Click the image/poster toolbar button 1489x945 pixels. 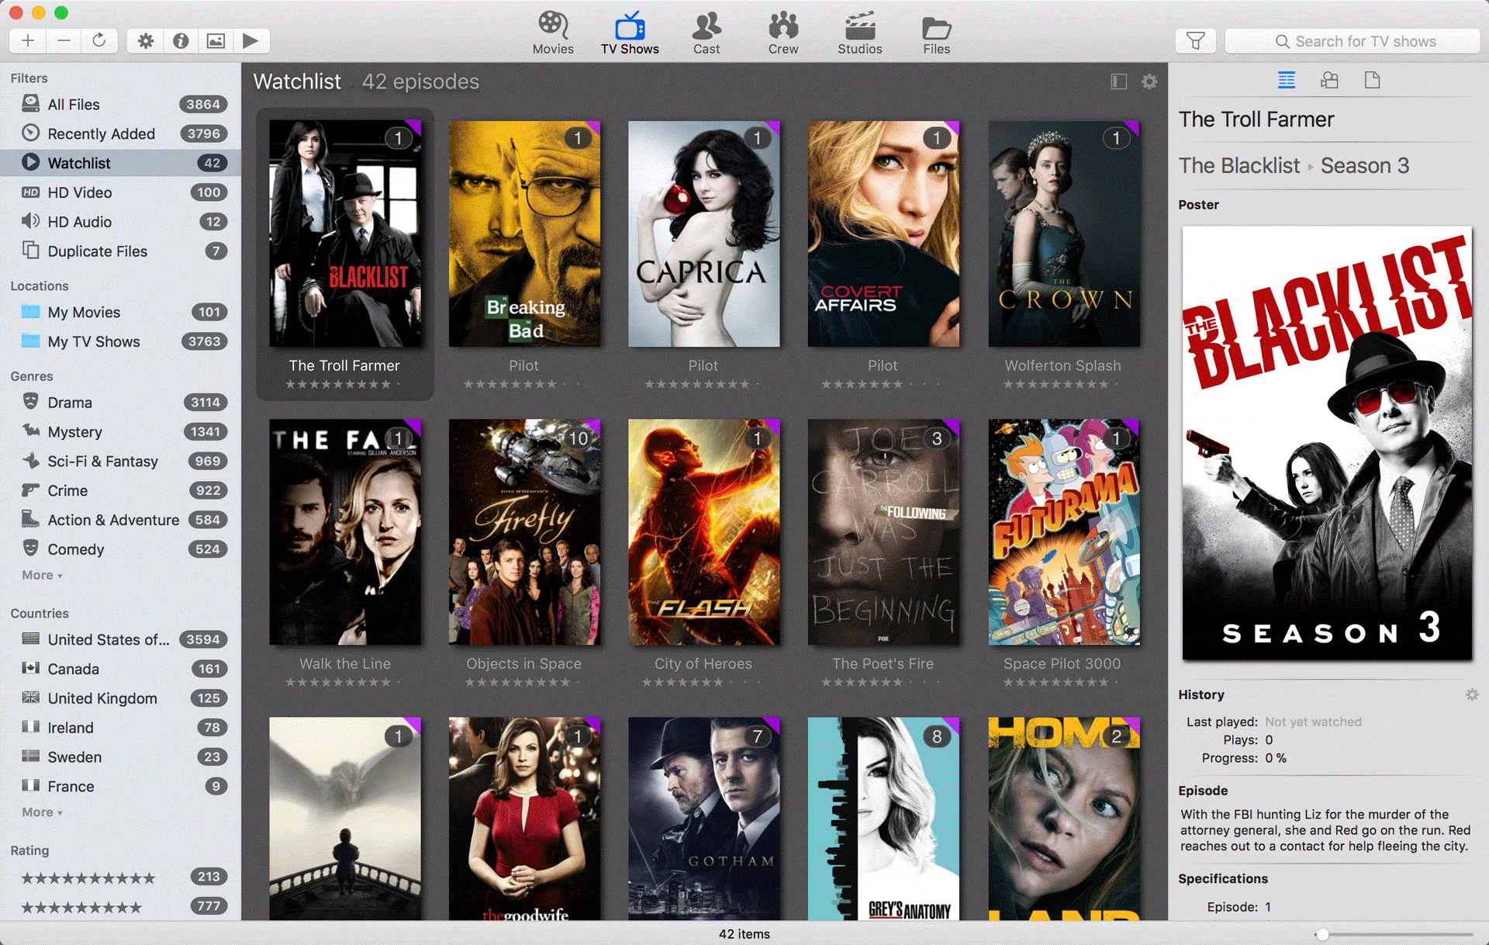click(x=216, y=40)
